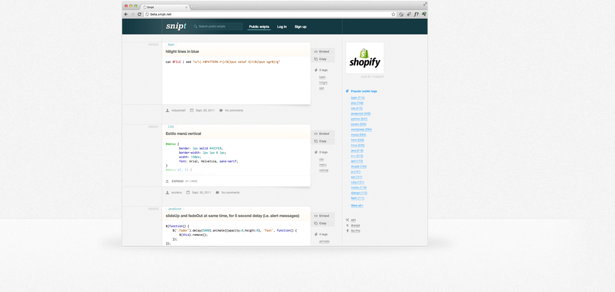This screenshot has height=292, width=615.
Task: Select the Sign up menu item
Action: tap(300, 27)
